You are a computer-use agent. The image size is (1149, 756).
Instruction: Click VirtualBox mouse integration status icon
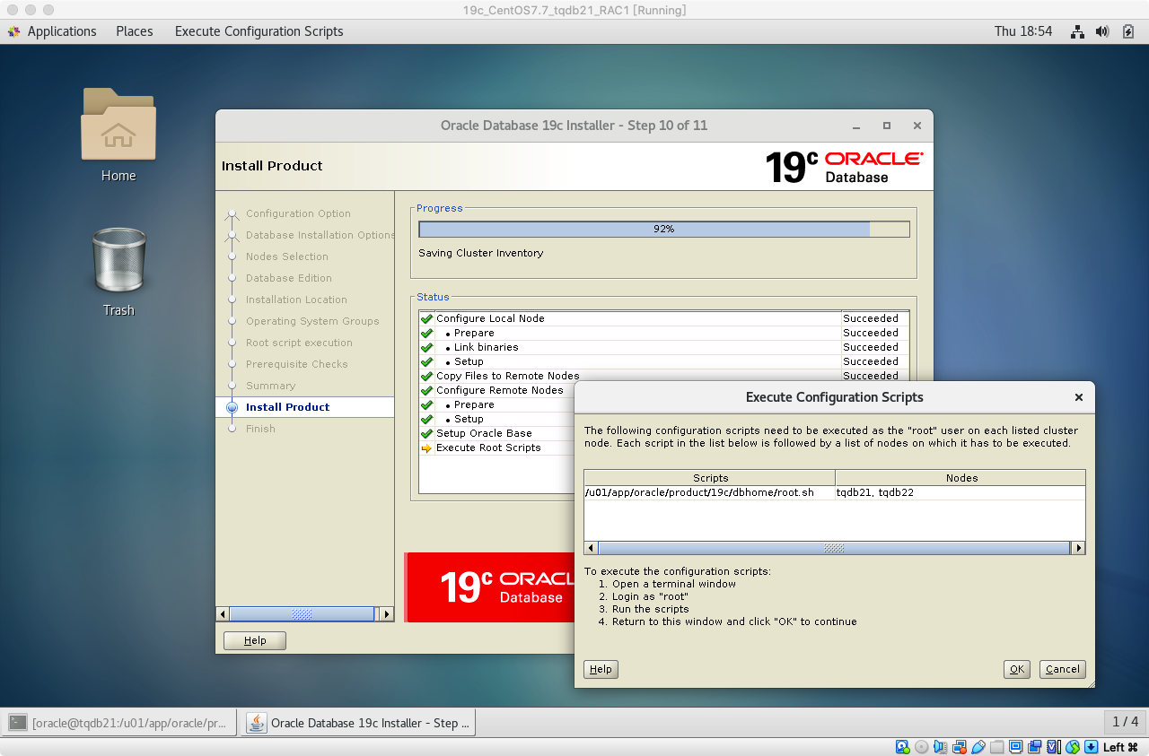pos(1072,747)
